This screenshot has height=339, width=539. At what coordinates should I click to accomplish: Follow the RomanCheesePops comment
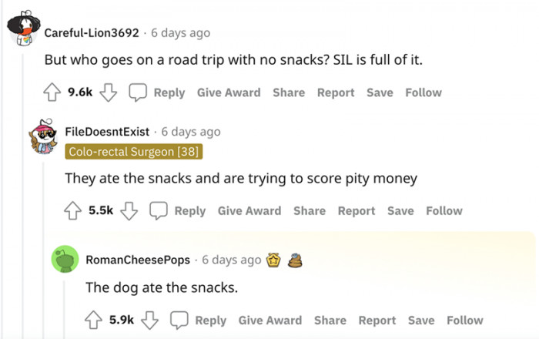pyautogui.click(x=465, y=321)
